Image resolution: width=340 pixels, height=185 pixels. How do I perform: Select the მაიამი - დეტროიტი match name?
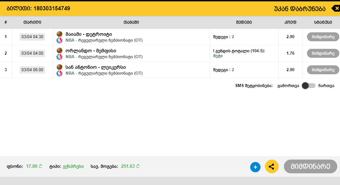88,34
